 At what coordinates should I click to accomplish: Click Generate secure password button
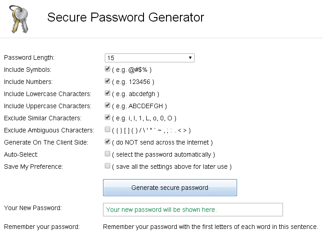coord(170,188)
